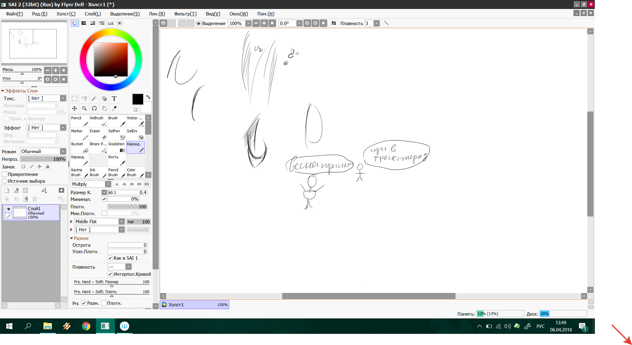Screen dimensions: 632x345
Task: Click the black foreground color swatch
Action: (x=138, y=99)
